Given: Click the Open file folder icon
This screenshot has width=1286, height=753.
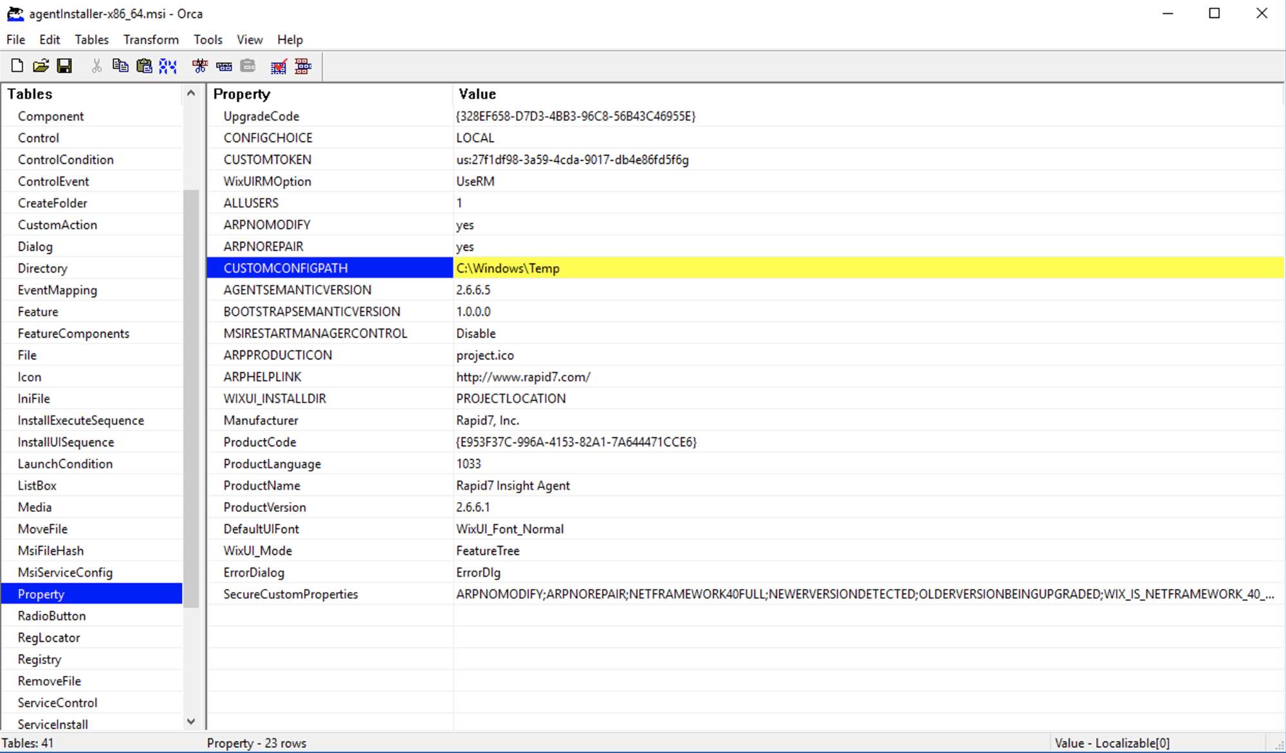Looking at the screenshot, I should click(x=41, y=66).
